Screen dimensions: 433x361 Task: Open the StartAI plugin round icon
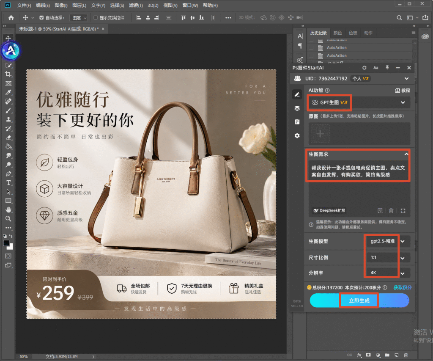(11, 51)
